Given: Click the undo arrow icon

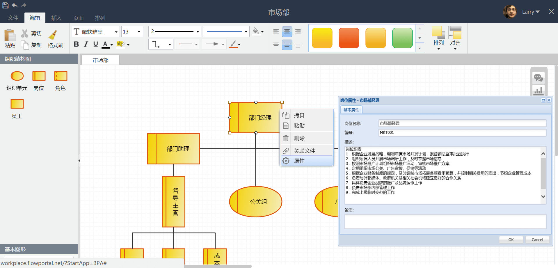Looking at the screenshot, I should point(15,5).
